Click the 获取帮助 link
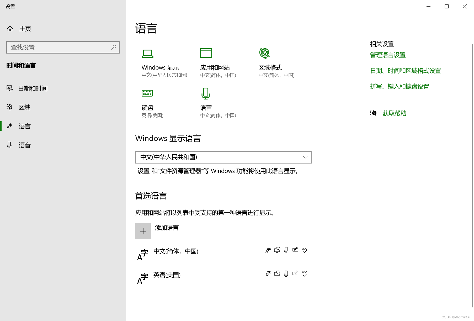Viewport: 474px width, 321px height. (394, 113)
